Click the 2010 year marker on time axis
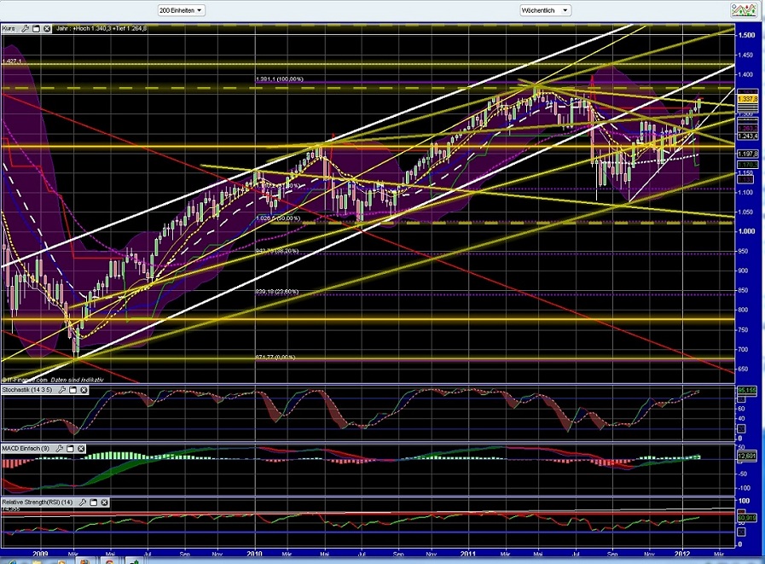765x564 pixels. (x=254, y=554)
